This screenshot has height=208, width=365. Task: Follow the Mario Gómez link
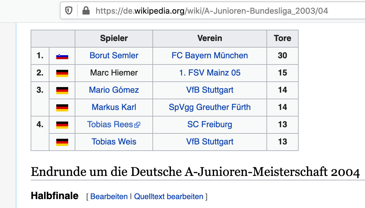coord(114,90)
